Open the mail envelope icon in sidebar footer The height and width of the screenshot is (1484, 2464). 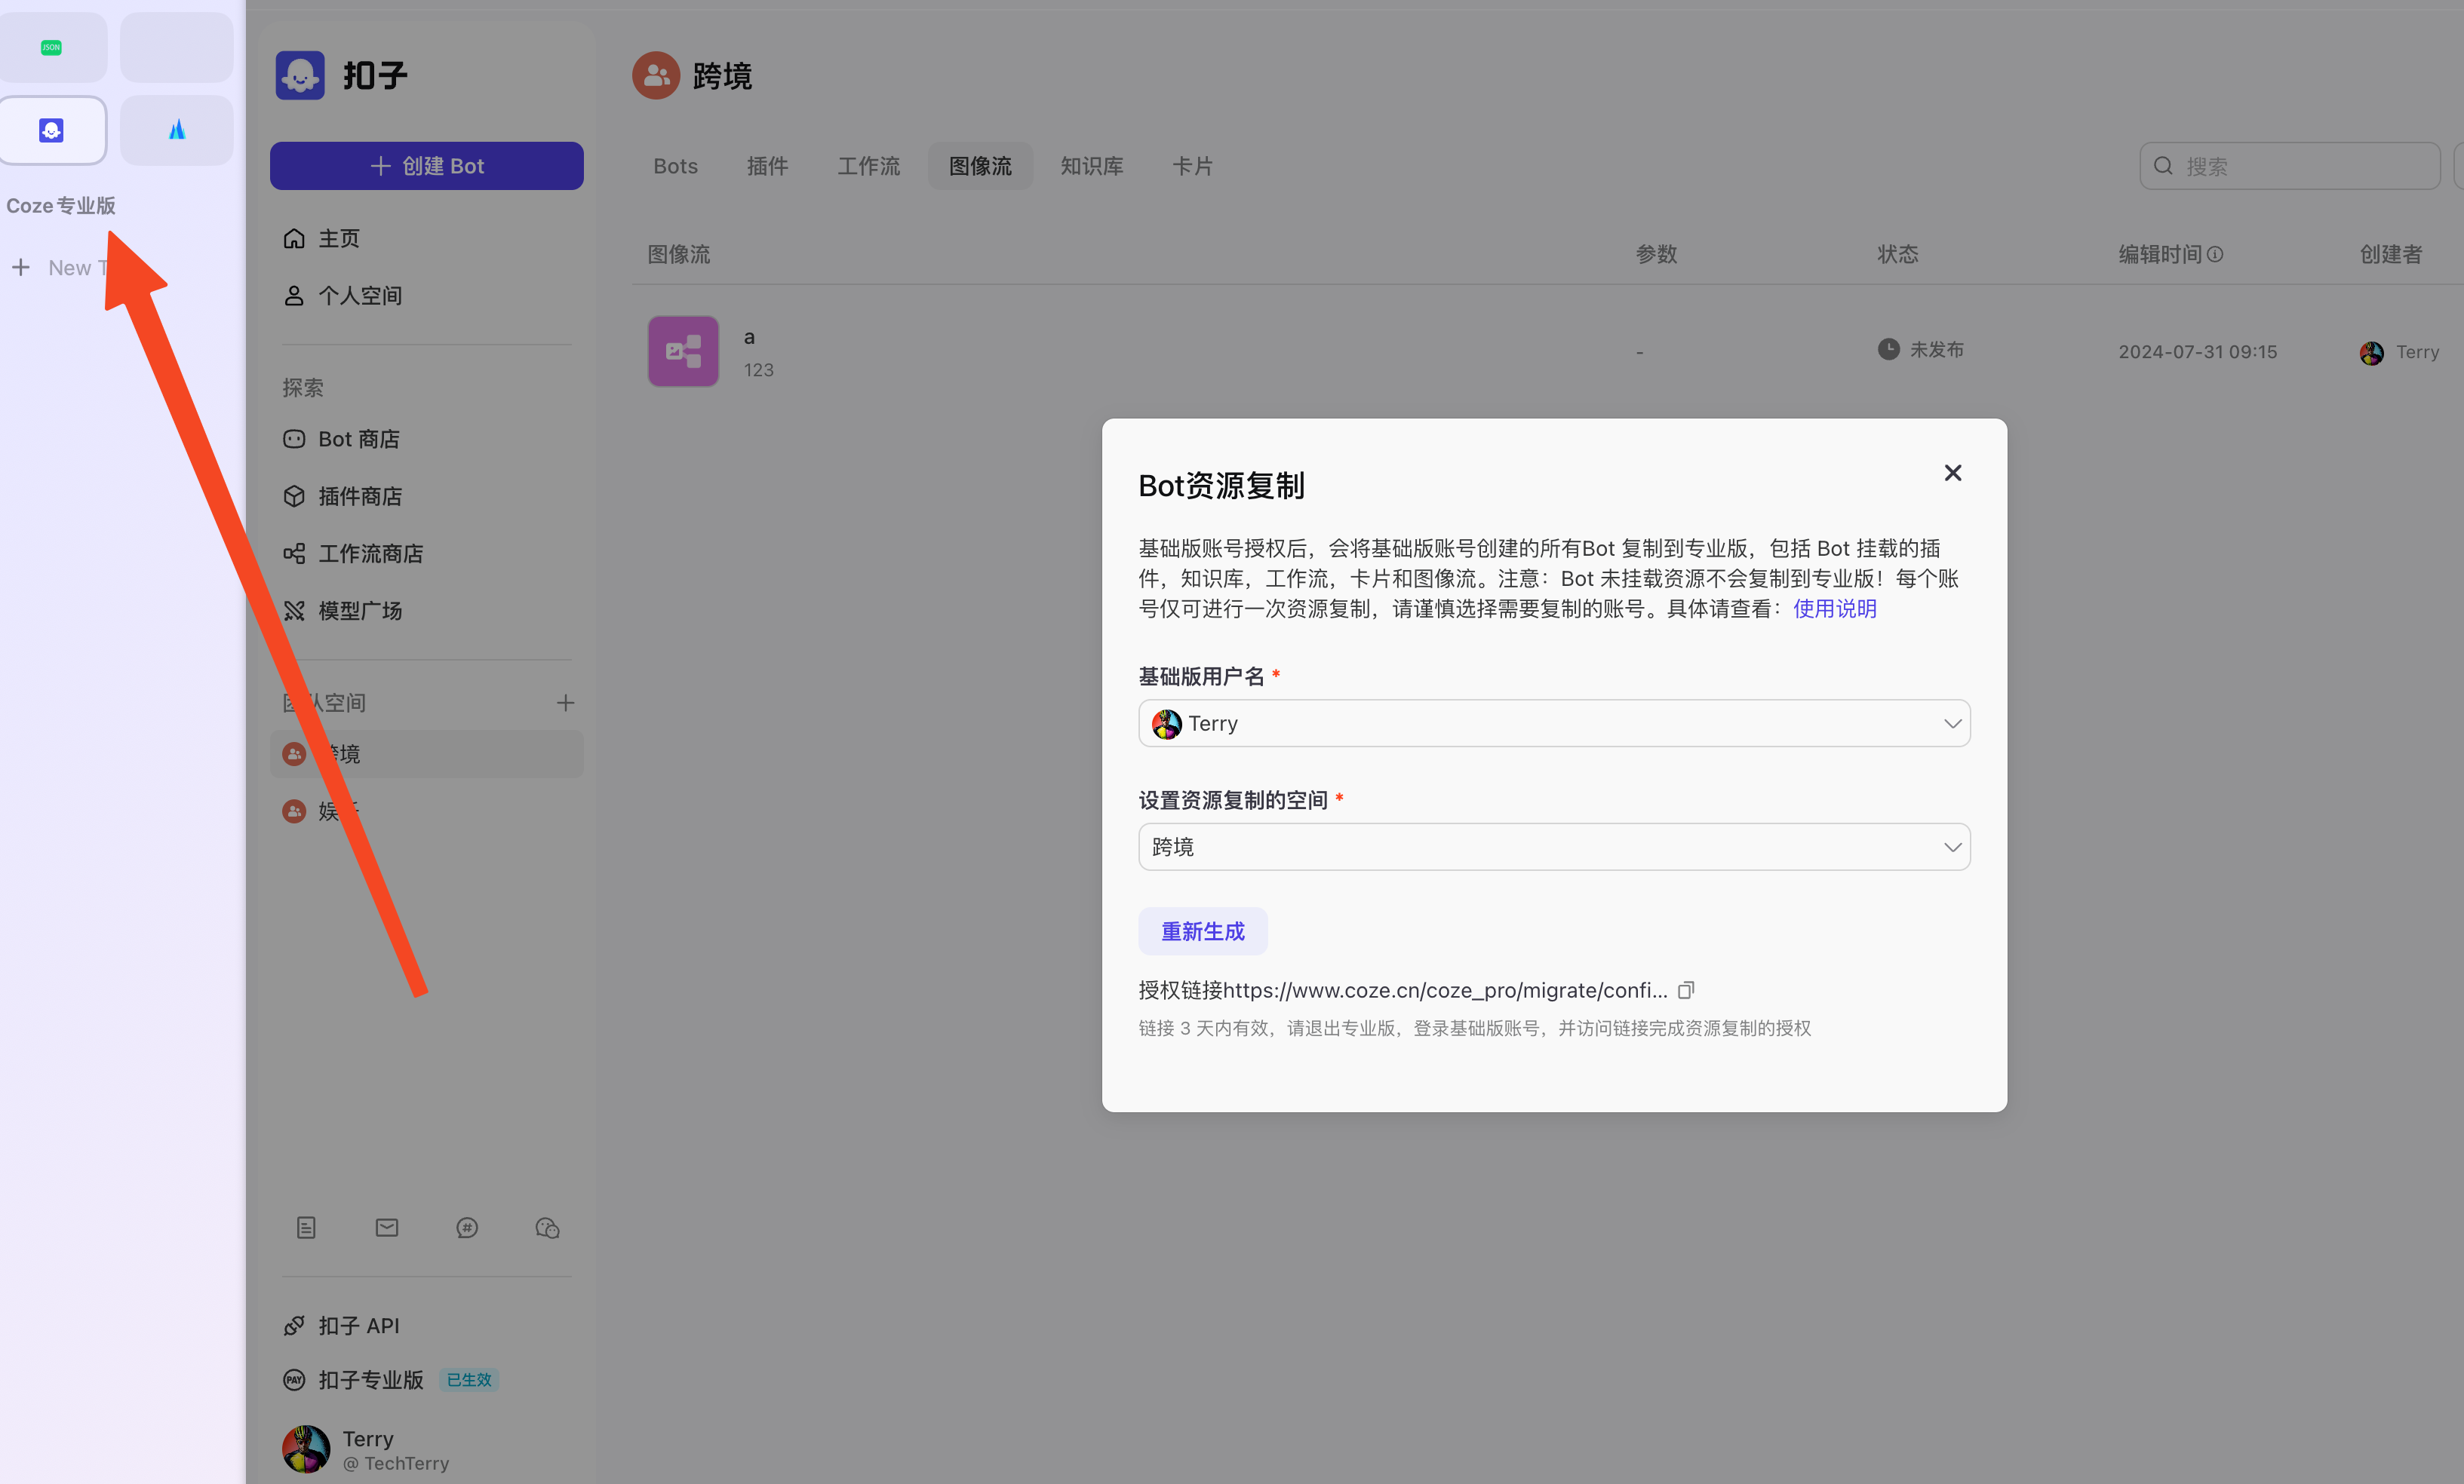387,1227
